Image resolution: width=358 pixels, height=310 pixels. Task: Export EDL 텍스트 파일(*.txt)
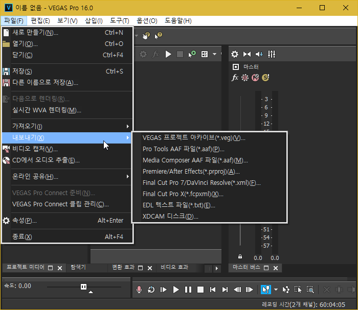(209, 205)
